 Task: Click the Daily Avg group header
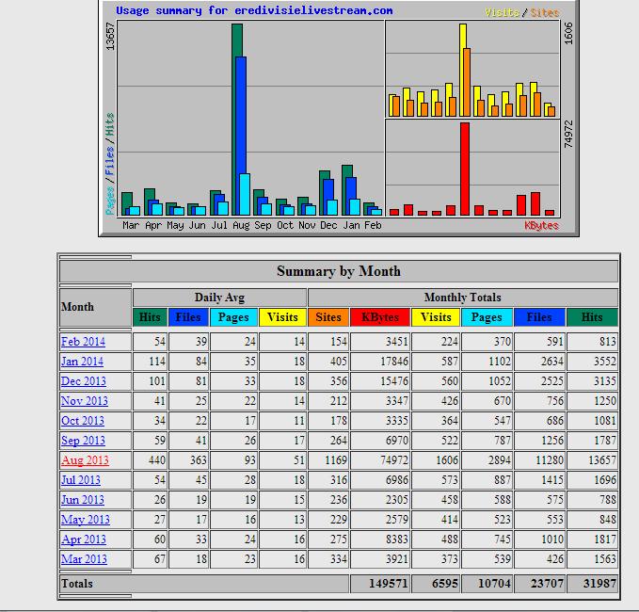(x=219, y=298)
